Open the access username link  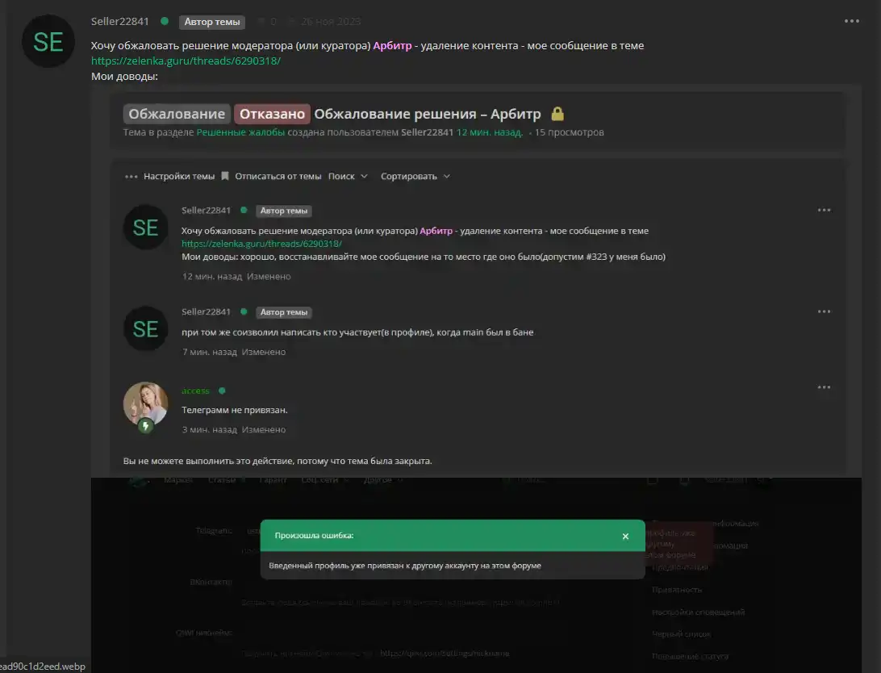tap(195, 391)
